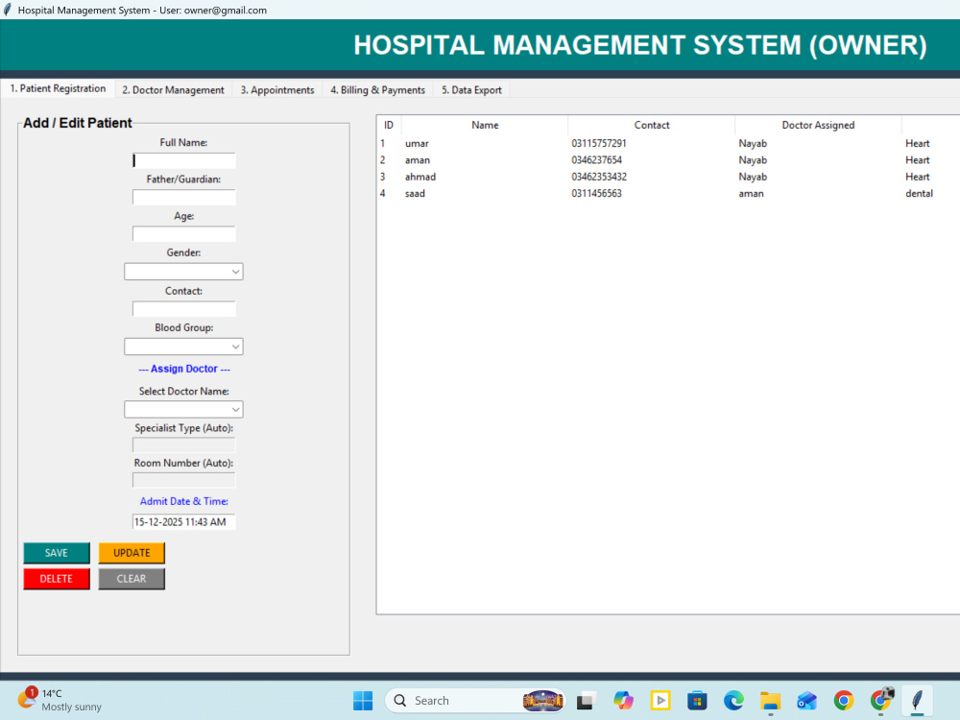Open the Appointments tab
960x720 pixels.
click(x=277, y=90)
